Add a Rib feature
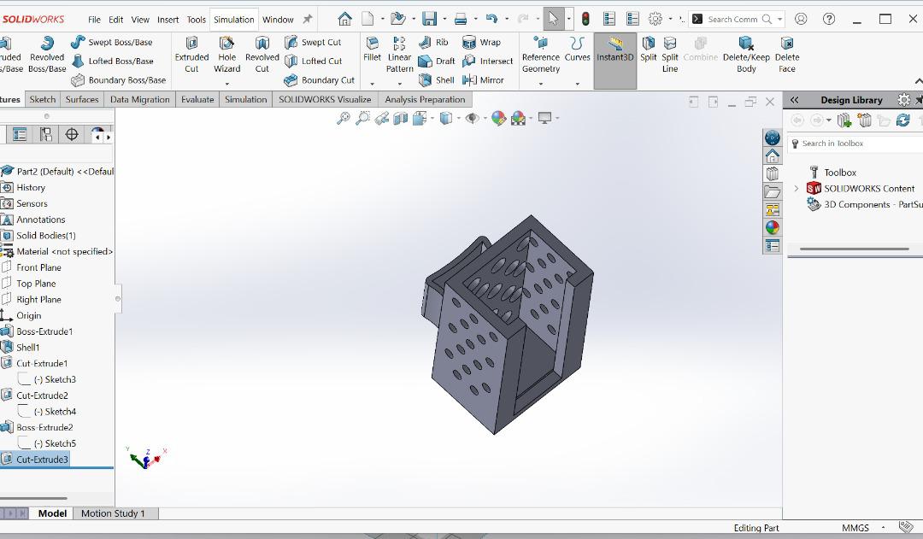 (433, 43)
